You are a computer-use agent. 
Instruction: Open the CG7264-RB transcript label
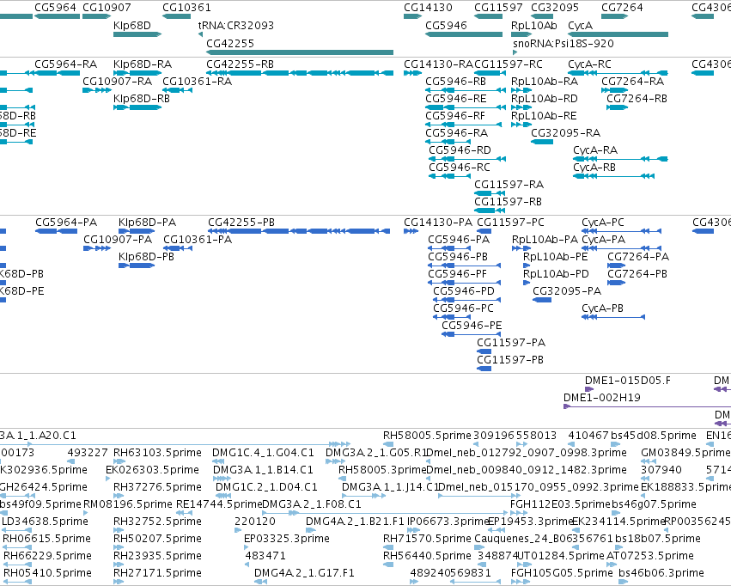(637, 98)
